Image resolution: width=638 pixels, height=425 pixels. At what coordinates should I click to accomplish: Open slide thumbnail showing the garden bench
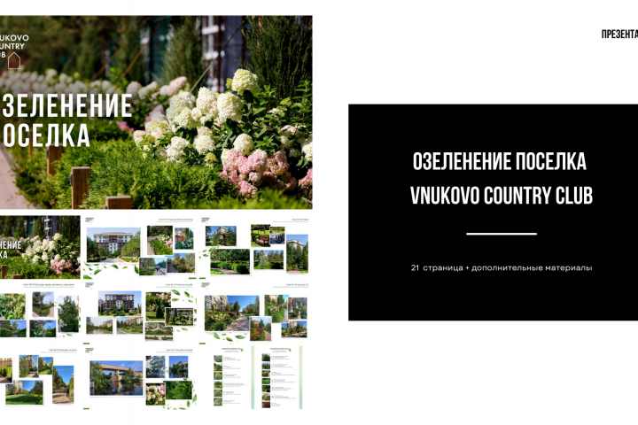pos(255,247)
